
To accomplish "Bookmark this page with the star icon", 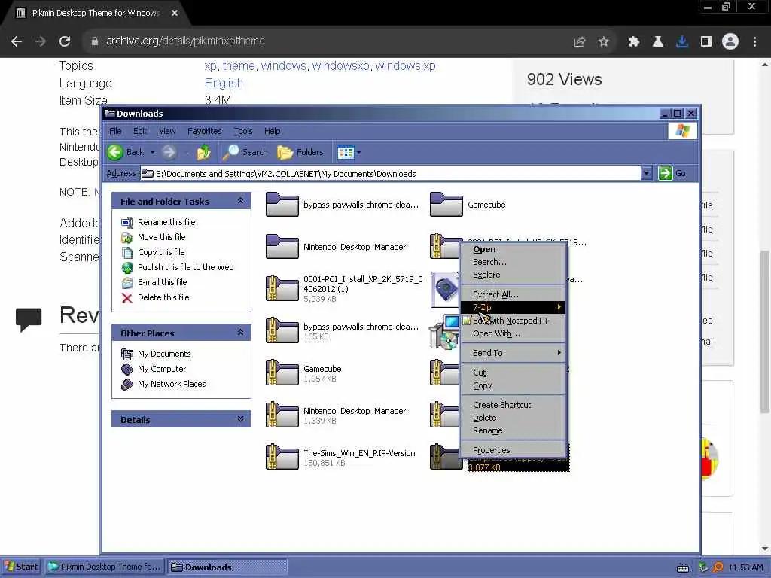I will 603,42.
